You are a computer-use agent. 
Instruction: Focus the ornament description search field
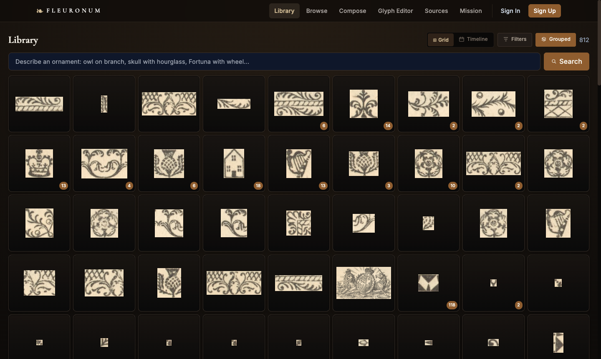coord(274,62)
